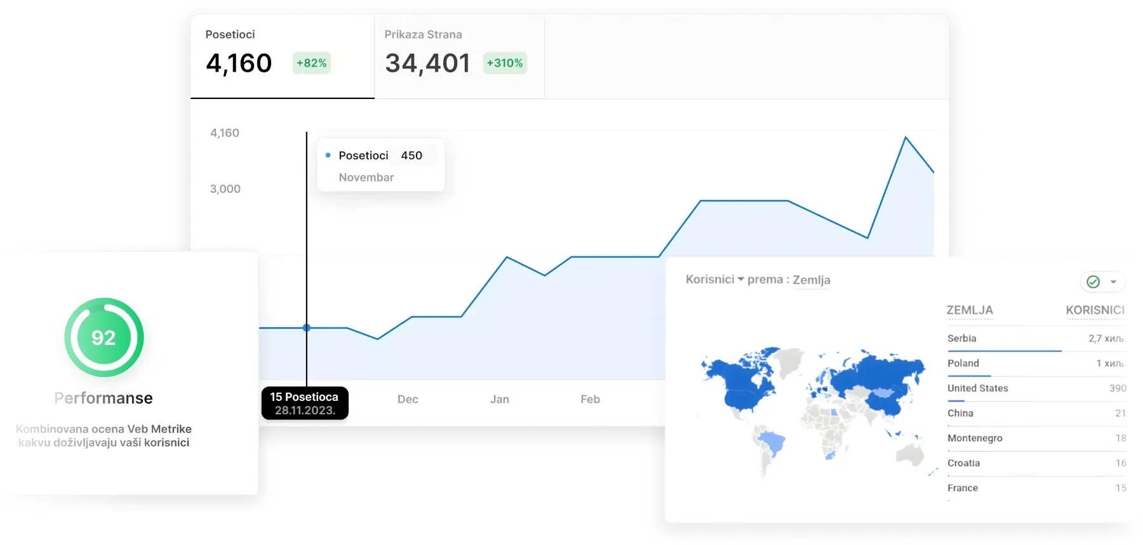1143x545 pixels.
Task: Change the Zemlja dimension selector
Action: (812, 280)
